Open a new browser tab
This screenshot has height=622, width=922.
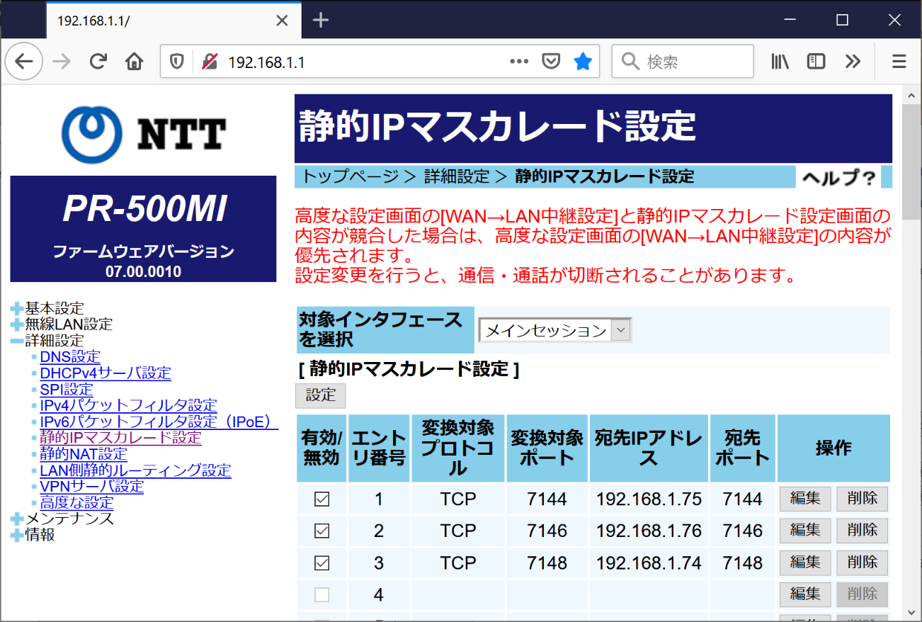coord(321,21)
